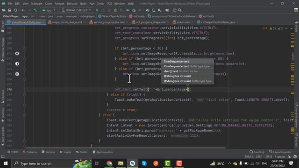Open the Problems tool window
Viewport: 299px width, 168px height.
coord(30,152)
